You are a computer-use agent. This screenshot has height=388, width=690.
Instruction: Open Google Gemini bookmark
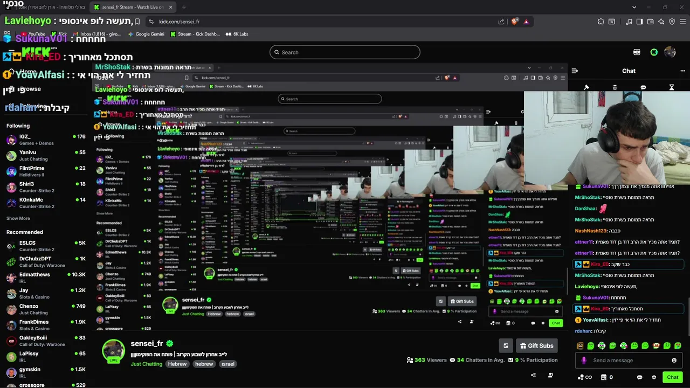(146, 34)
